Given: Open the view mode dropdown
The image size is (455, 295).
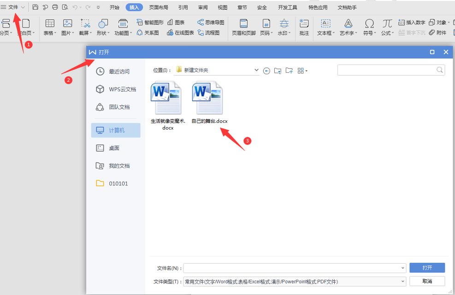Looking at the screenshot, I should [302, 71].
